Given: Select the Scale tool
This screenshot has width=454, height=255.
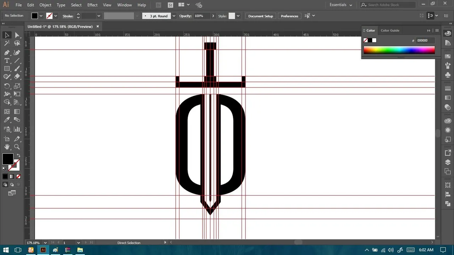Looking at the screenshot, I should point(17,86).
